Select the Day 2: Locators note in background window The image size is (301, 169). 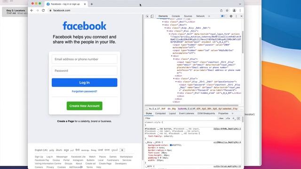tap(15, 12)
